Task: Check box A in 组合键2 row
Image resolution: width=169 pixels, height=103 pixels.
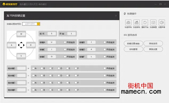Action: pos(33,75)
